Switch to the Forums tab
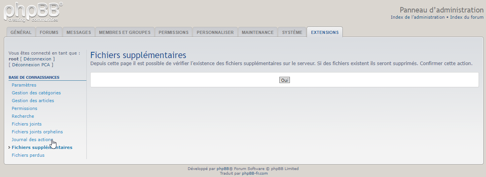 tap(49, 32)
